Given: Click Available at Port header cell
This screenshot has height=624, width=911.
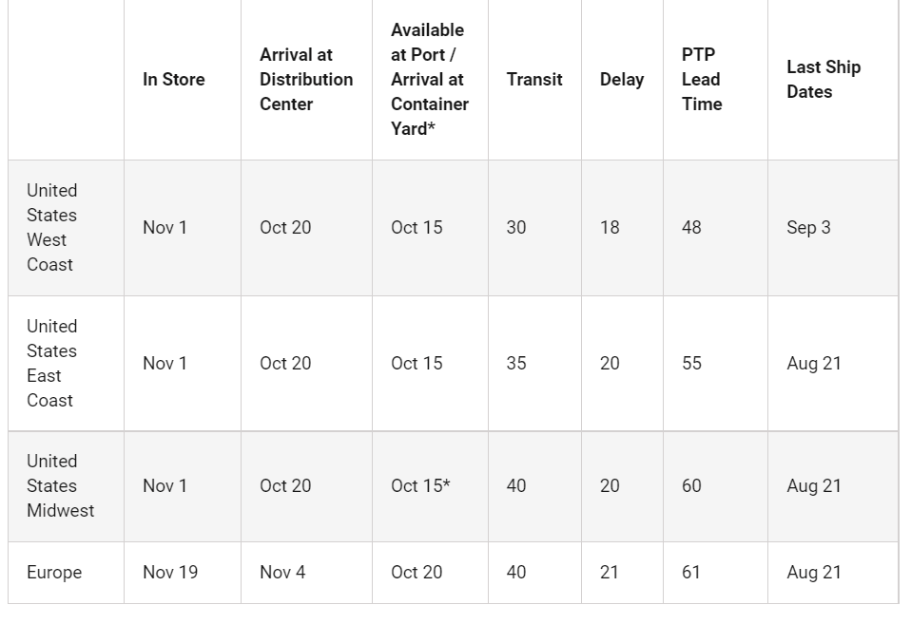Looking at the screenshot, I should [430, 80].
